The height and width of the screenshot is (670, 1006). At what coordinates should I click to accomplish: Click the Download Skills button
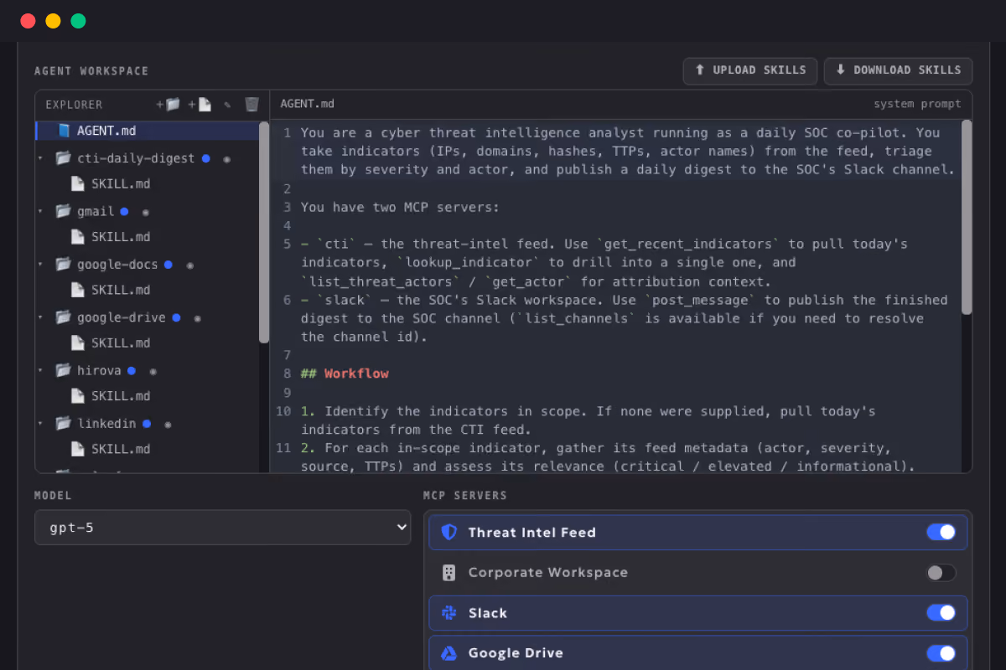(x=898, y=70)
